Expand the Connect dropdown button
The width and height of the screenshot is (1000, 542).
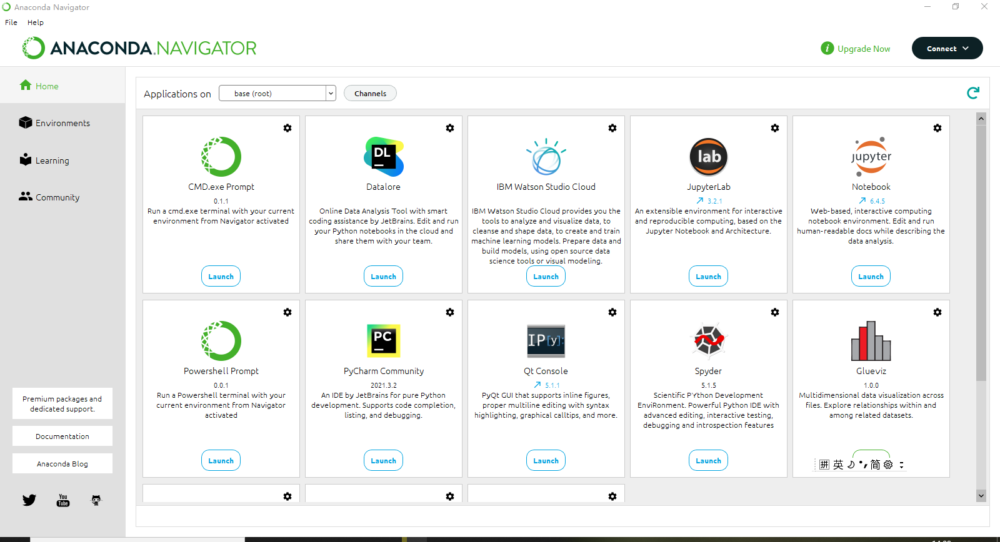pos(947,48)
